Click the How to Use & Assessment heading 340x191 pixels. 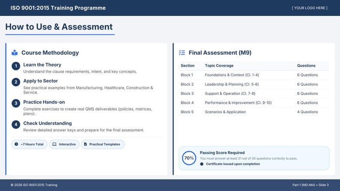59,27
